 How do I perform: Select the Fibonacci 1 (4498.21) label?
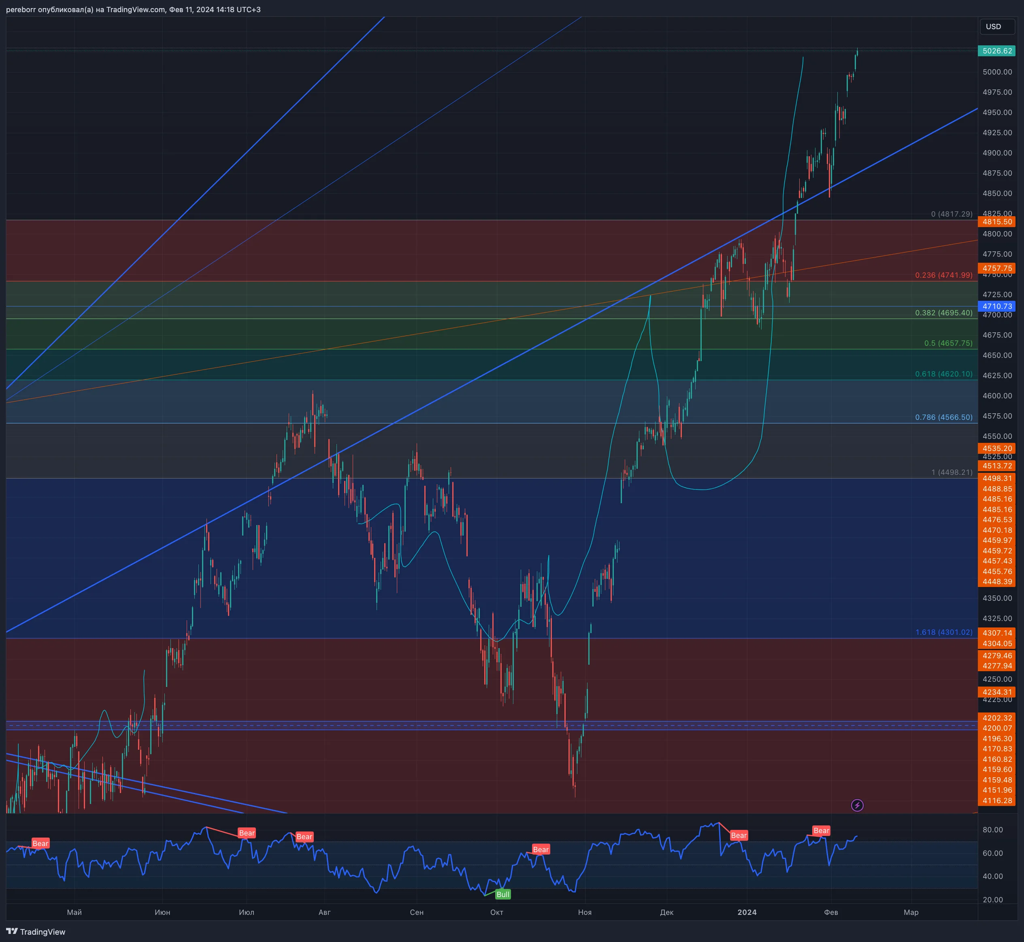click(x=952, y=472)
